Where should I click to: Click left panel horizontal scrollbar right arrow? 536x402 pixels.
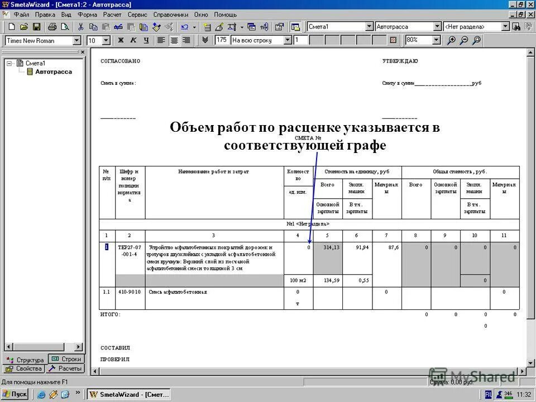pos(79,347)
